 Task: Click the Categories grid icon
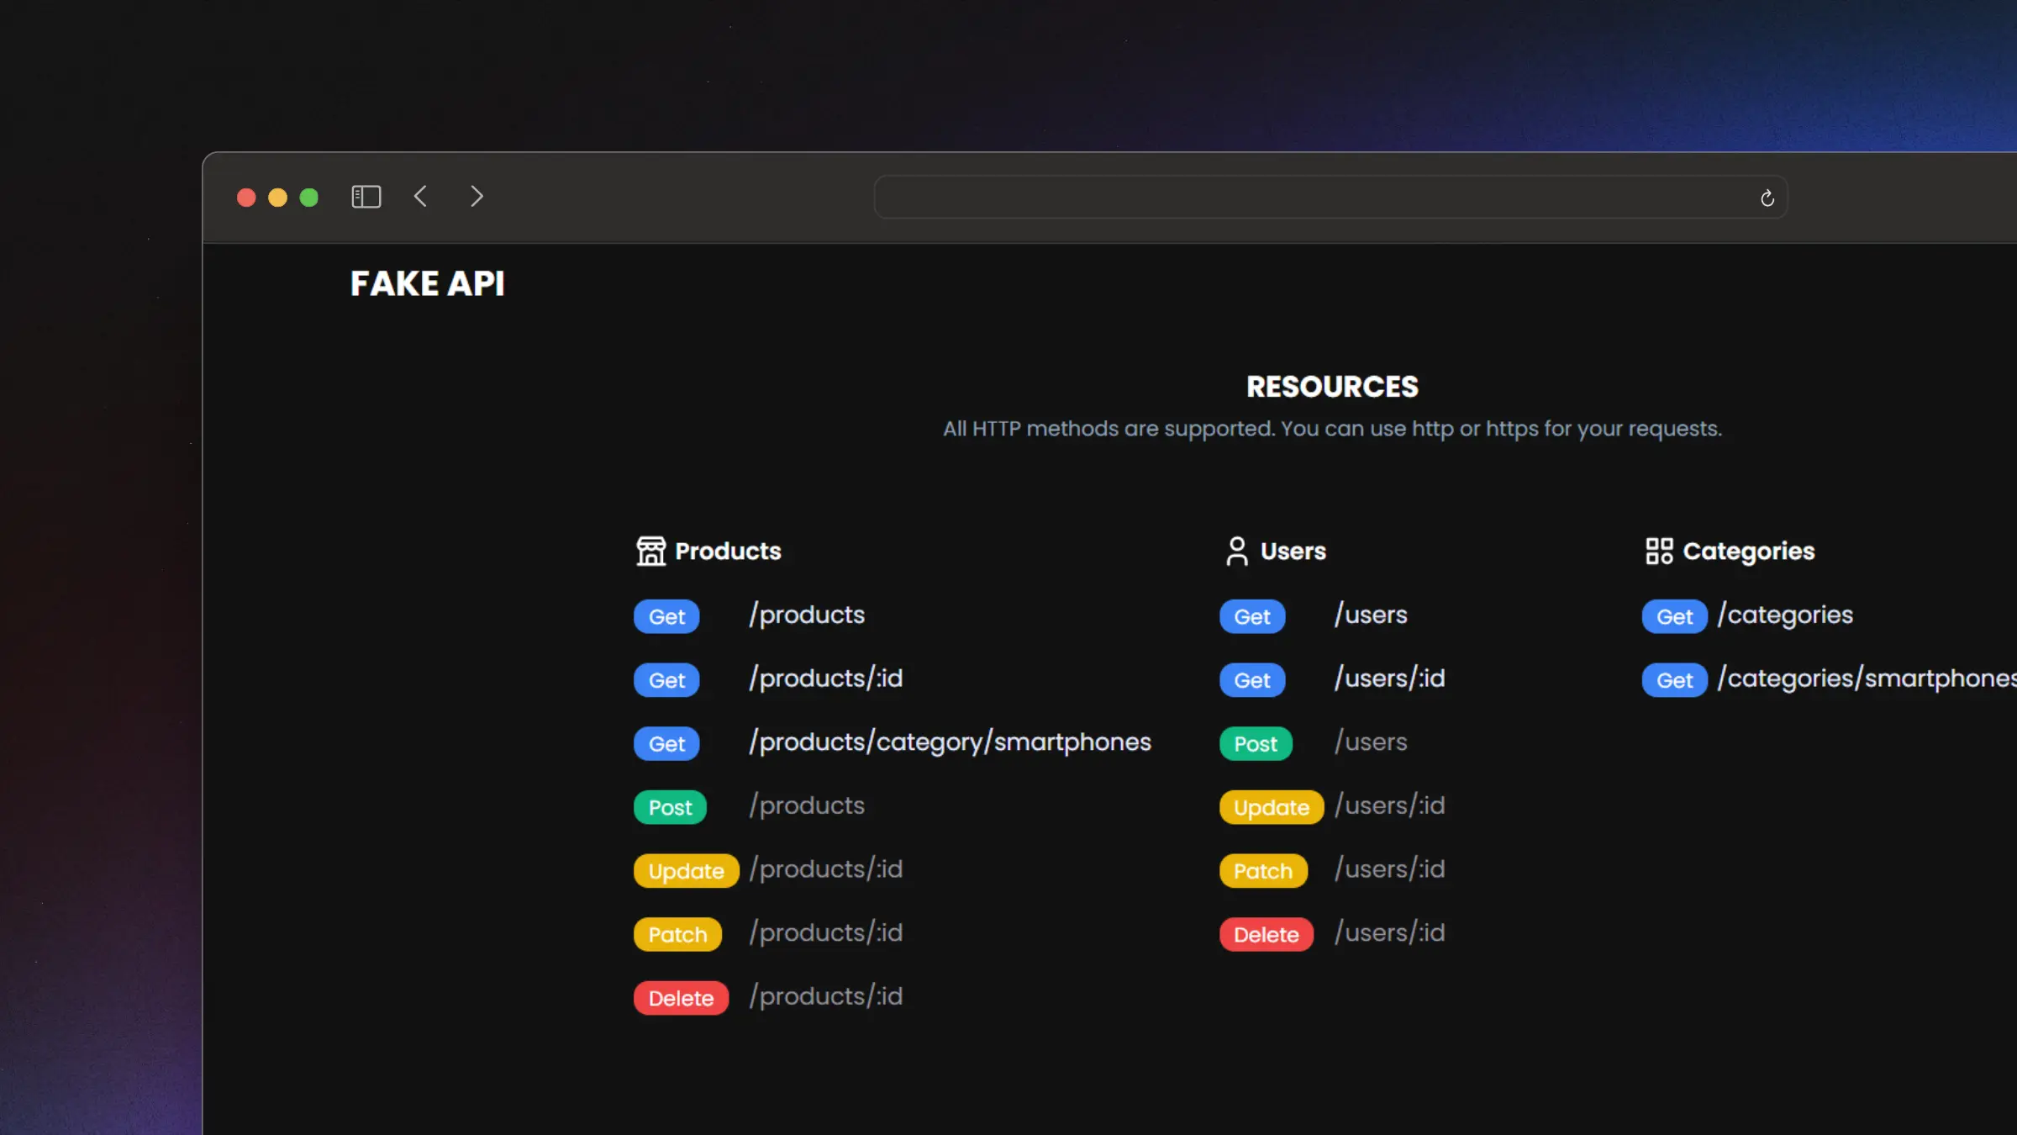click(1659, 552)
